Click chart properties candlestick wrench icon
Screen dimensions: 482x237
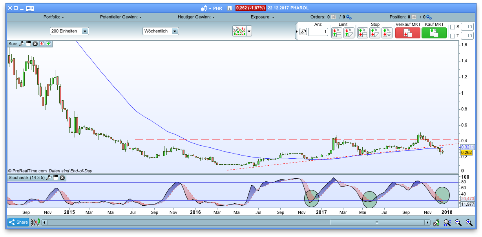(436, 223)
